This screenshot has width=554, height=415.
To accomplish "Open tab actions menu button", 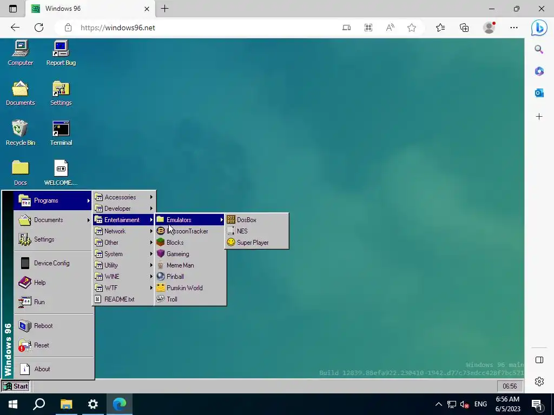I will [x=13, y=9].
